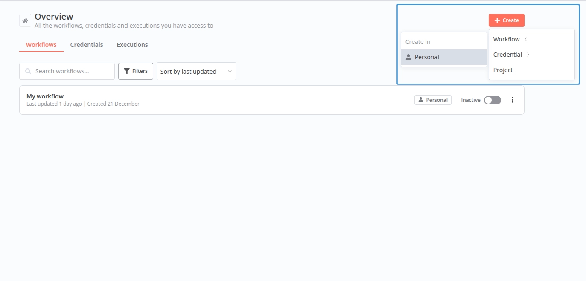Image resolution: width=586 pixels, height=281 pixels.
Task: Open the home icon beside Overview
Action: click(x=25, y=20)
